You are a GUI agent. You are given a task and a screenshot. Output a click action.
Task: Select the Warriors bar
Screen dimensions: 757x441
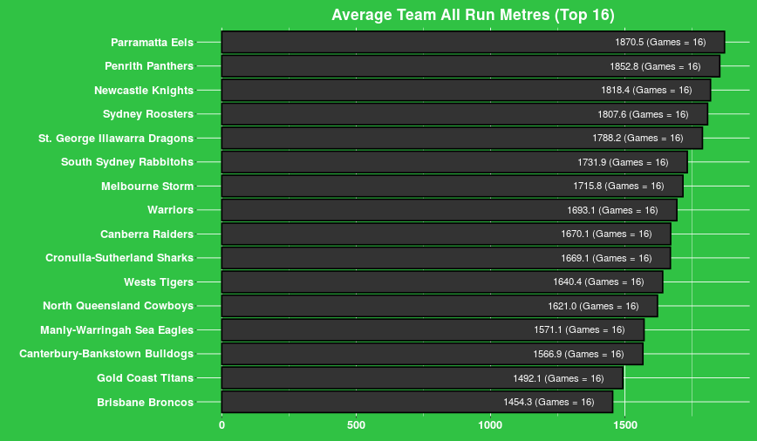pos(449,210)
